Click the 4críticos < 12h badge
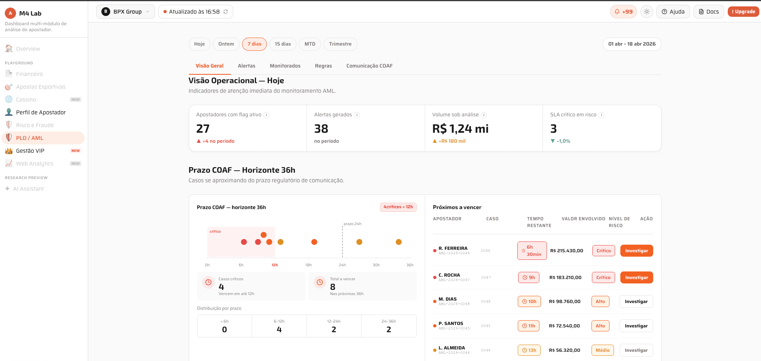Viewport: 761px width, 361px height. coord(398,207)
